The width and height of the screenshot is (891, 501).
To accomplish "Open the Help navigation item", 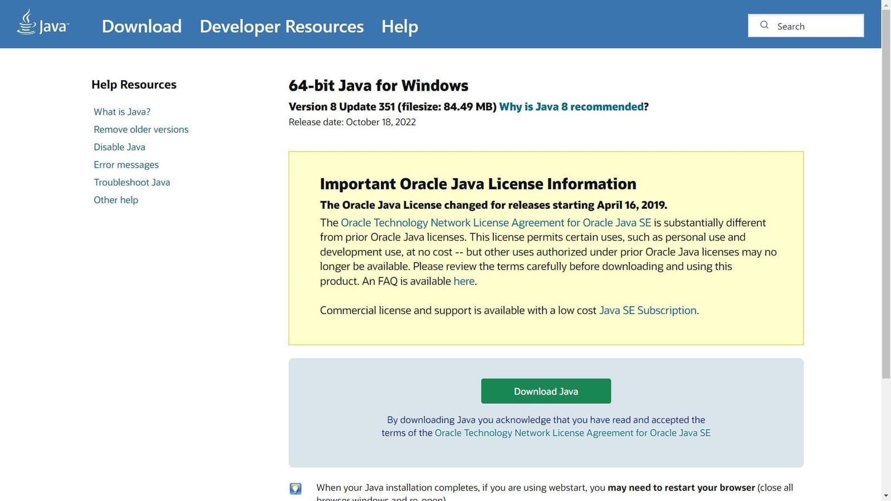I will [399, 26].
